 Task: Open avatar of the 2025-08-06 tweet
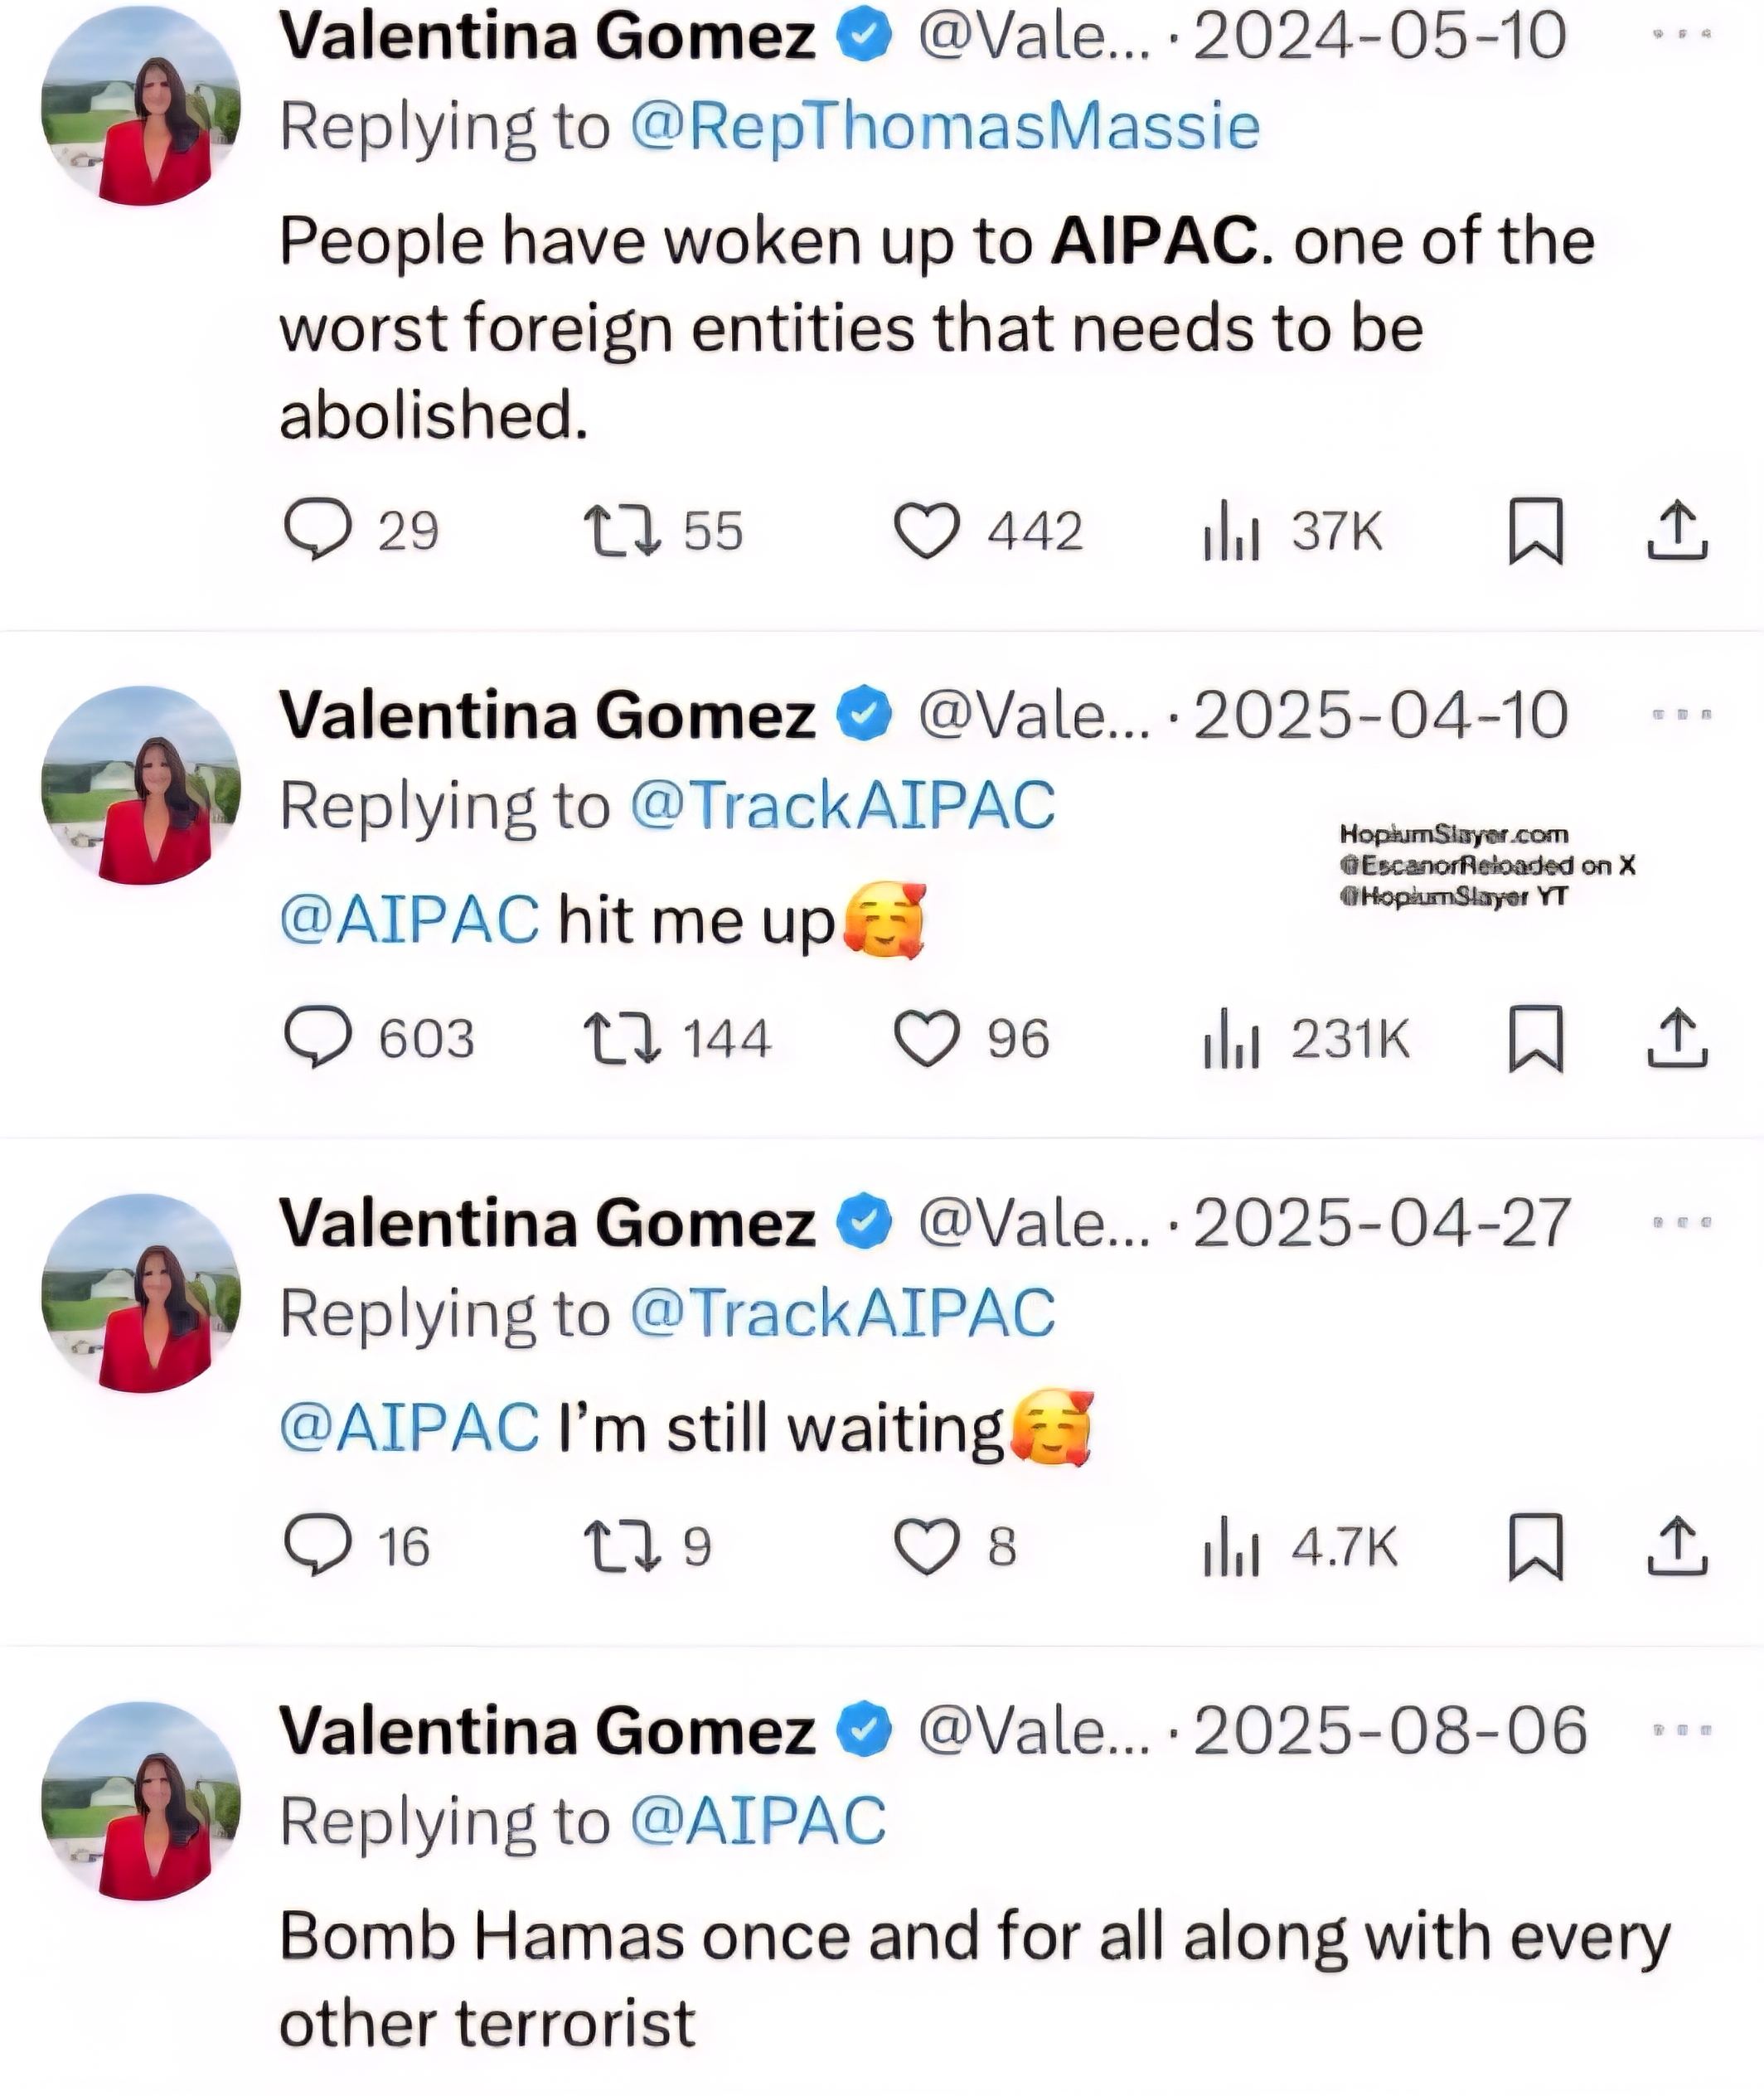(141, 1801)
